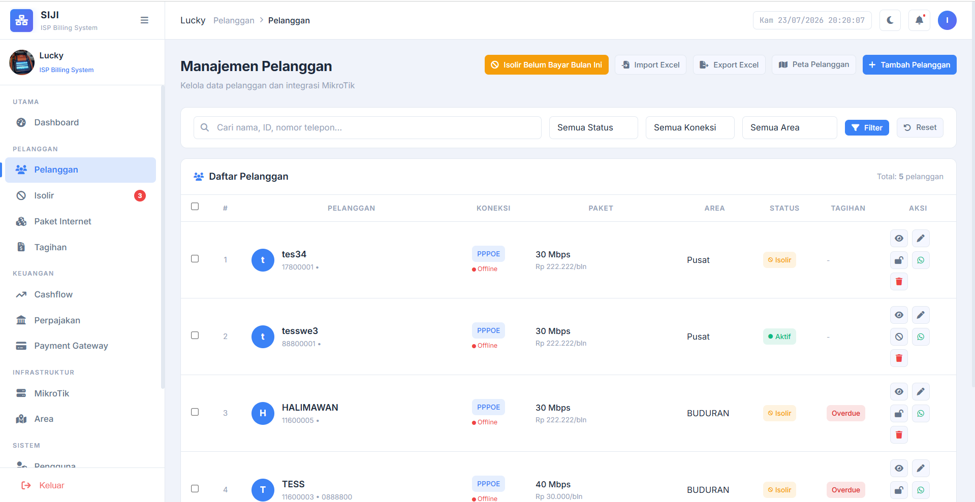975x502 pixels.
Task: Open Area sidebar menu item
Action: 80,419
